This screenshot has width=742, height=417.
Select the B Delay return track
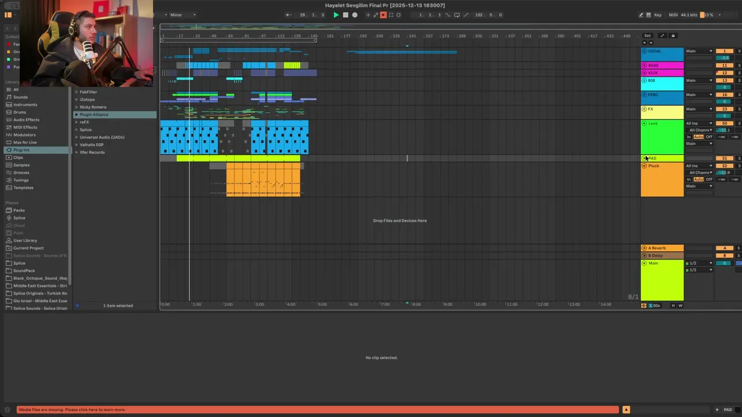662,255
